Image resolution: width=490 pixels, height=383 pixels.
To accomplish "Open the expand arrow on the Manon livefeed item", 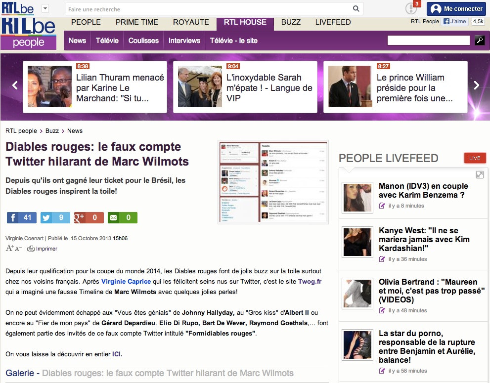I will point(480,174).
